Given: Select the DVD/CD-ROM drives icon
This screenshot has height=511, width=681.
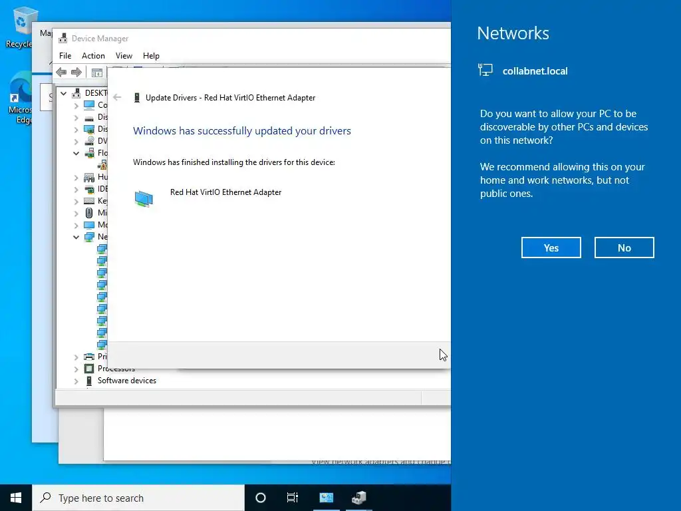Looking at the screenshot, I should tap(89, 141).
